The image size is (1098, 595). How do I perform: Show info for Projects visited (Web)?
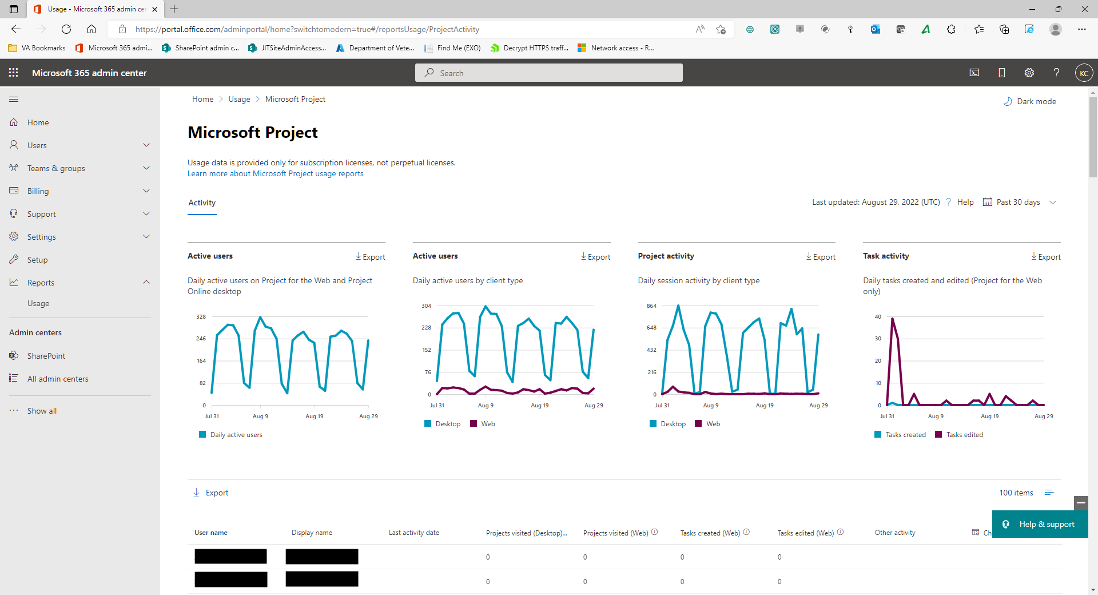tap(655, 532)
